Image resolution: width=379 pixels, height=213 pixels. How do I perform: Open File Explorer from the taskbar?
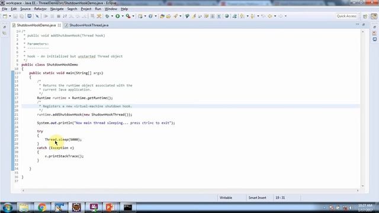(24, 208)
